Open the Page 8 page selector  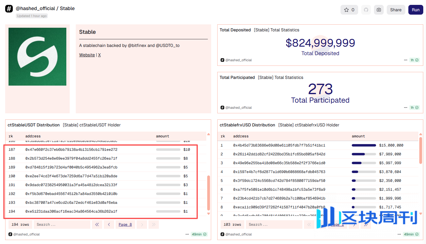point(125,225)
